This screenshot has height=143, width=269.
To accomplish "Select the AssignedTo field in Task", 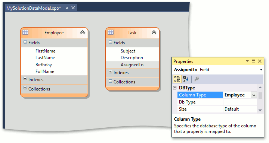I will 132,65.
